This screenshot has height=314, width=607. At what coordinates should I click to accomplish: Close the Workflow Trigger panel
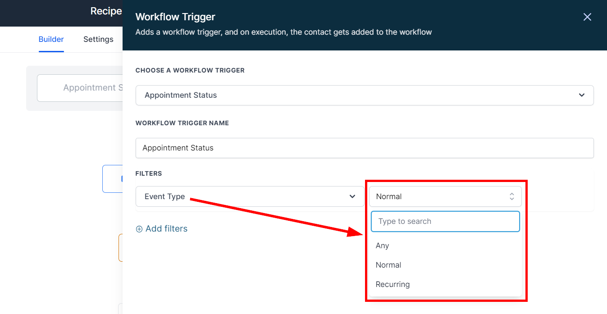pyautogui.click(x=587, y=17)
